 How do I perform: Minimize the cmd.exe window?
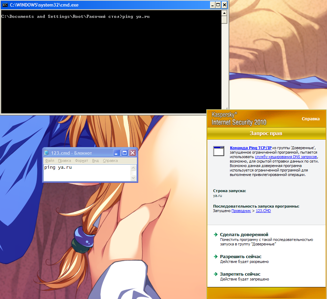tap(212, 5)
